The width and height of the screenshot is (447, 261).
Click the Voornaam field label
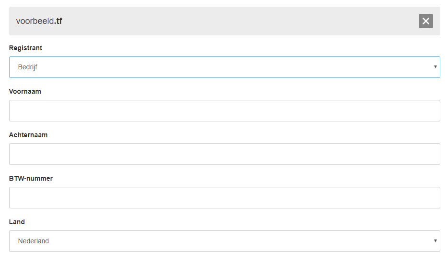tap(25, 91)
